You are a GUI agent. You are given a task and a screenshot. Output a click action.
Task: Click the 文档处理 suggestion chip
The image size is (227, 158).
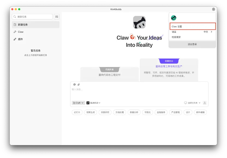coord(120,112)
